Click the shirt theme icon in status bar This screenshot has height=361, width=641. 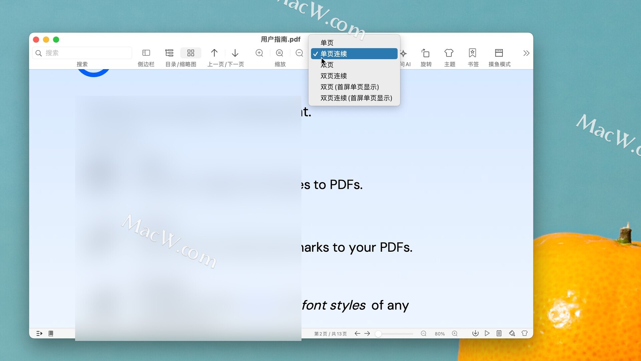524,333
